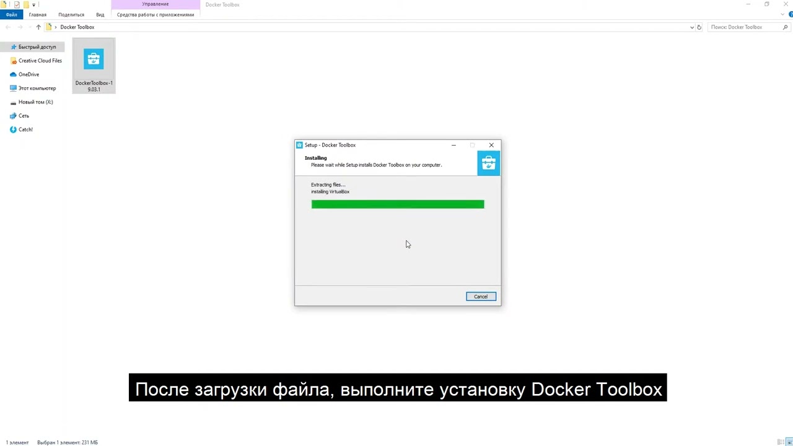Click the Catch! app icon

[x=14, y=129]
